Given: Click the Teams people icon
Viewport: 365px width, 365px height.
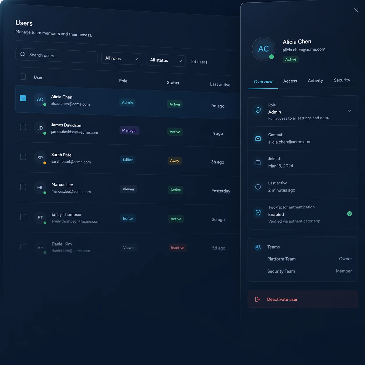Looking at the screenshot, I should 258,247.
